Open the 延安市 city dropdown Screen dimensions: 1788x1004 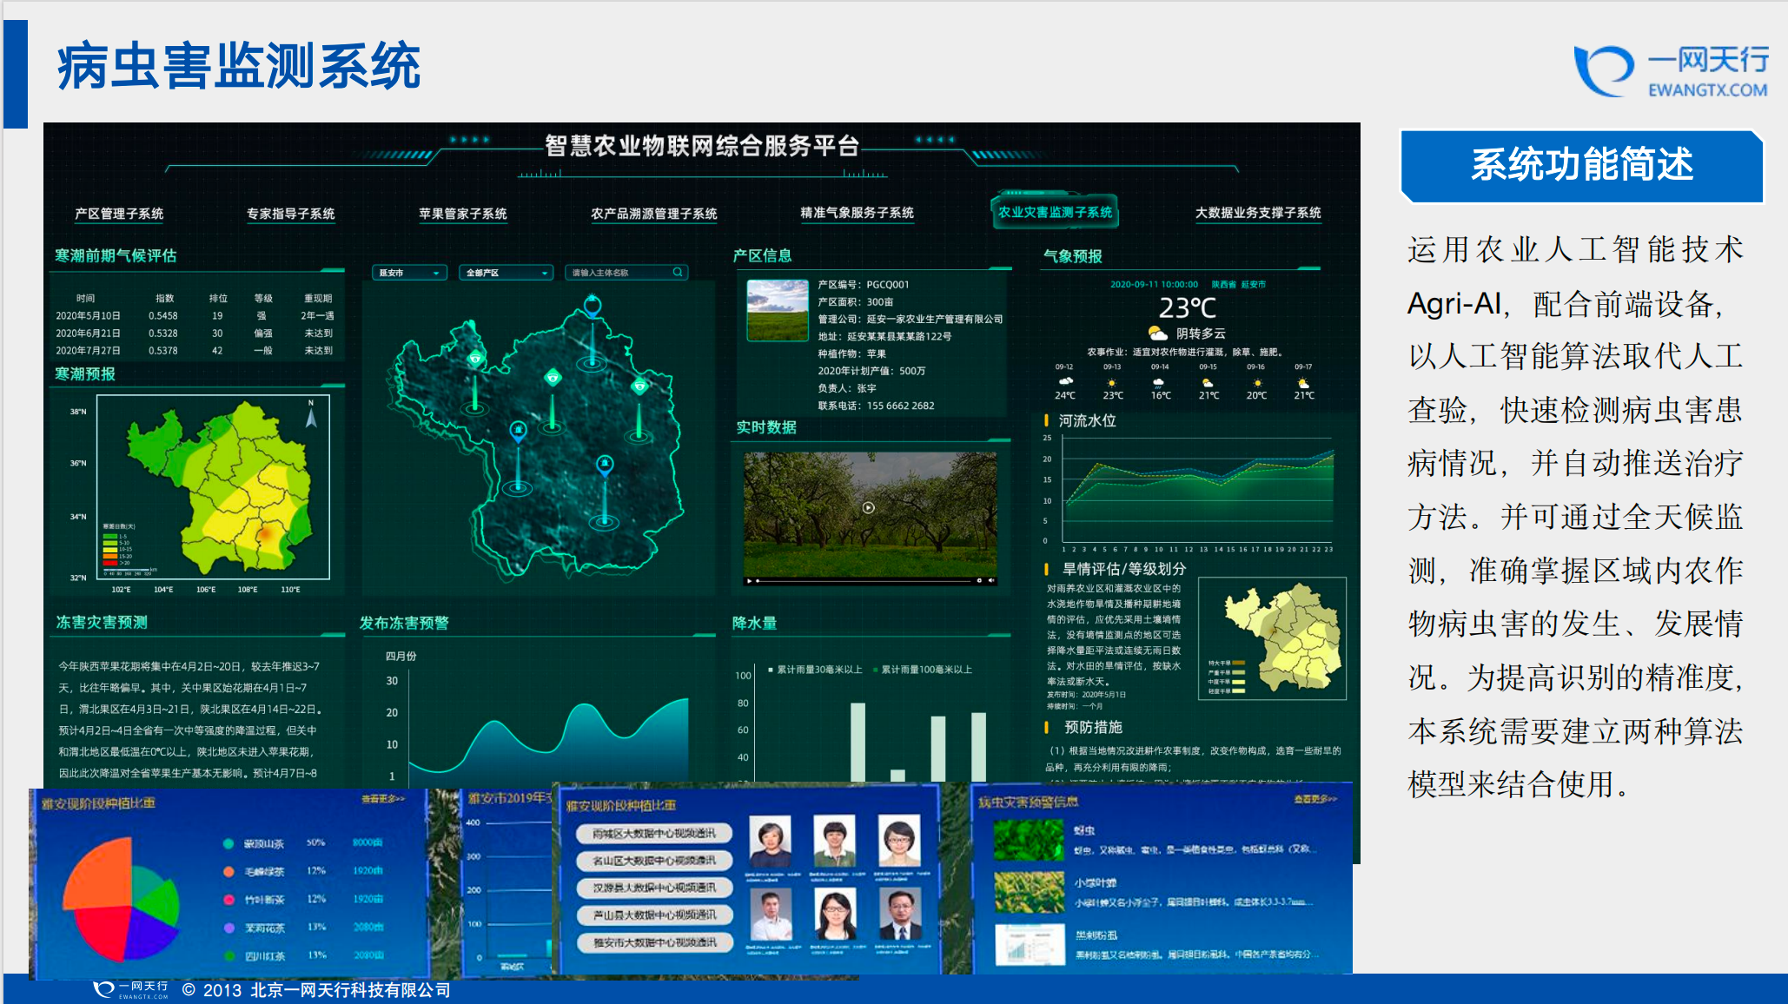click(409, 273)
